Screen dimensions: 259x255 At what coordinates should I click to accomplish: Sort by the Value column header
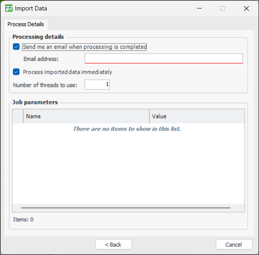197,116
